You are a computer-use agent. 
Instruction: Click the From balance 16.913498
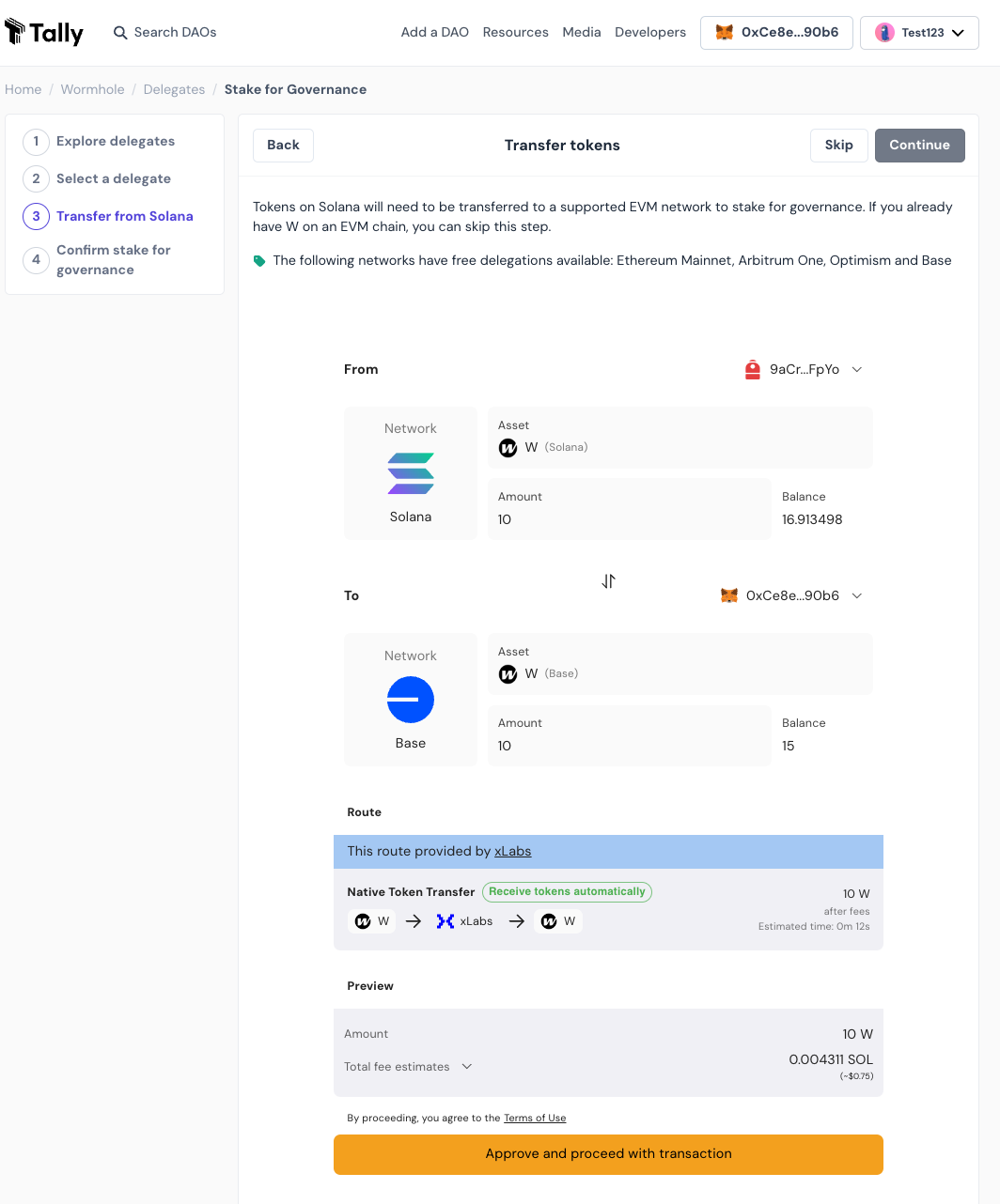click(812, 519)
